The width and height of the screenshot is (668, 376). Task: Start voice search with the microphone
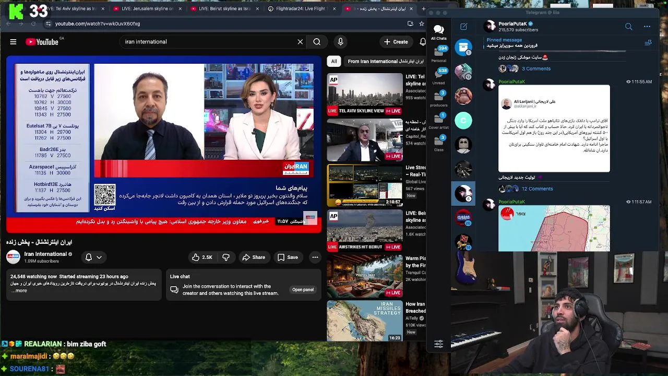(x=340, y=42)
